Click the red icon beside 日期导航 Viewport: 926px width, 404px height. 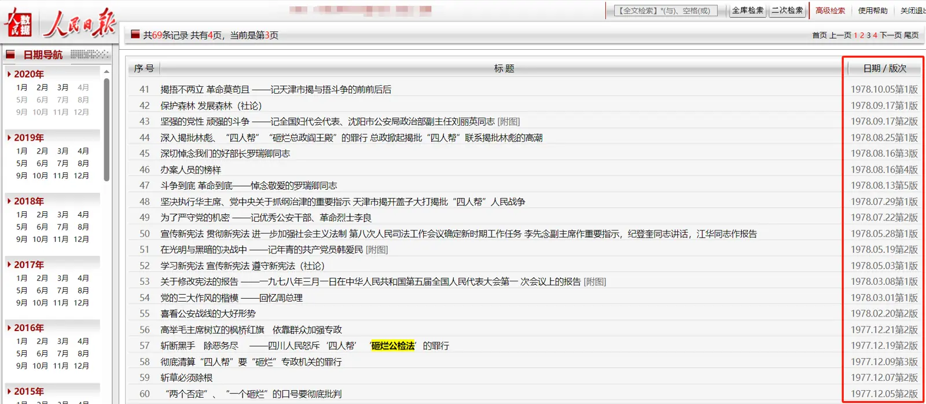[x=10, y=54]
